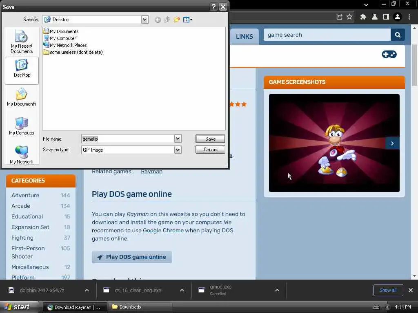Click the share icon in Chrome address bar

click(339, 17)
